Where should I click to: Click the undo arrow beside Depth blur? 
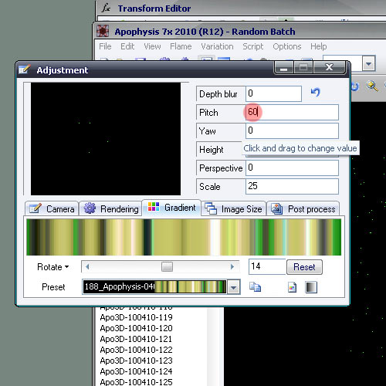315,92
